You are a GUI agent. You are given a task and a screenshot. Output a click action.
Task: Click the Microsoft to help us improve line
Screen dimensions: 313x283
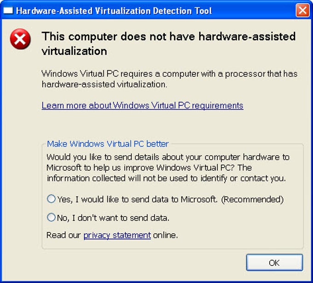(x=149, y=168)
